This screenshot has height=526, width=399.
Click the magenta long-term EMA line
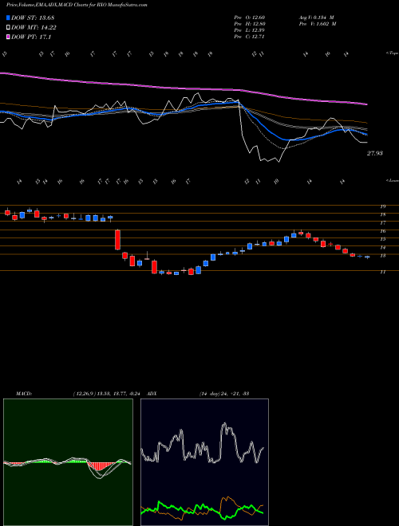click(x=184, y=88)
